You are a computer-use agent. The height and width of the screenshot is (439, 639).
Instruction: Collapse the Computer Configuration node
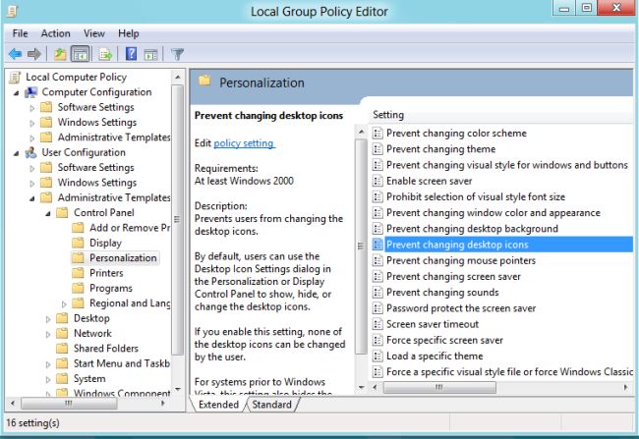tap(16, 93)
